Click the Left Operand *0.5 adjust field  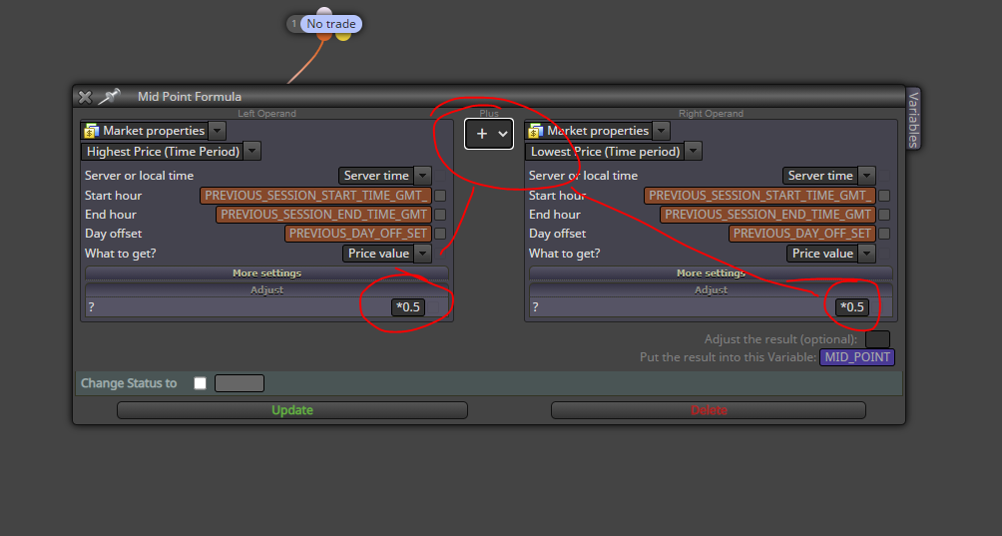point(408,307)
